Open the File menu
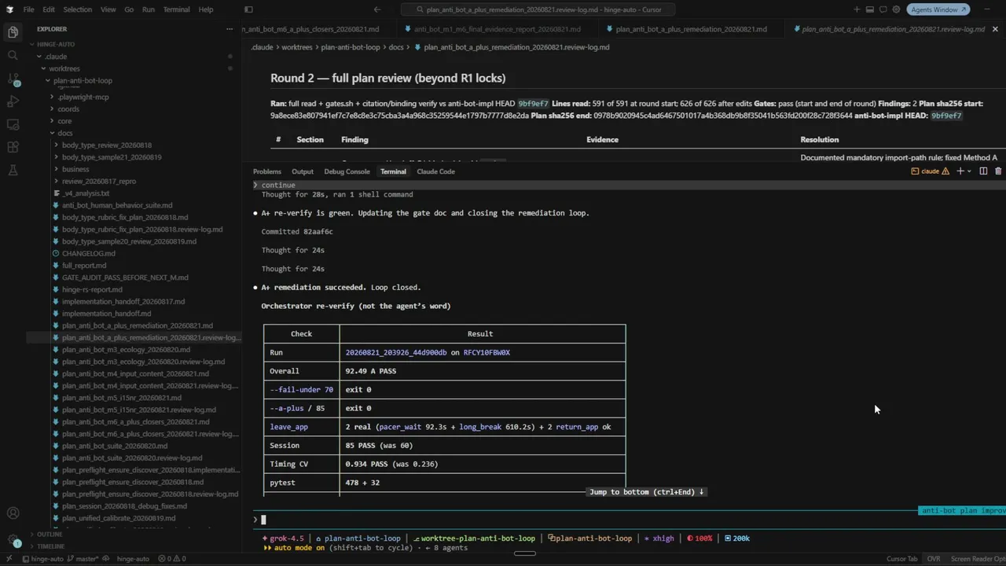Viewport: 1006px width, 566px height. pos(28,9)
